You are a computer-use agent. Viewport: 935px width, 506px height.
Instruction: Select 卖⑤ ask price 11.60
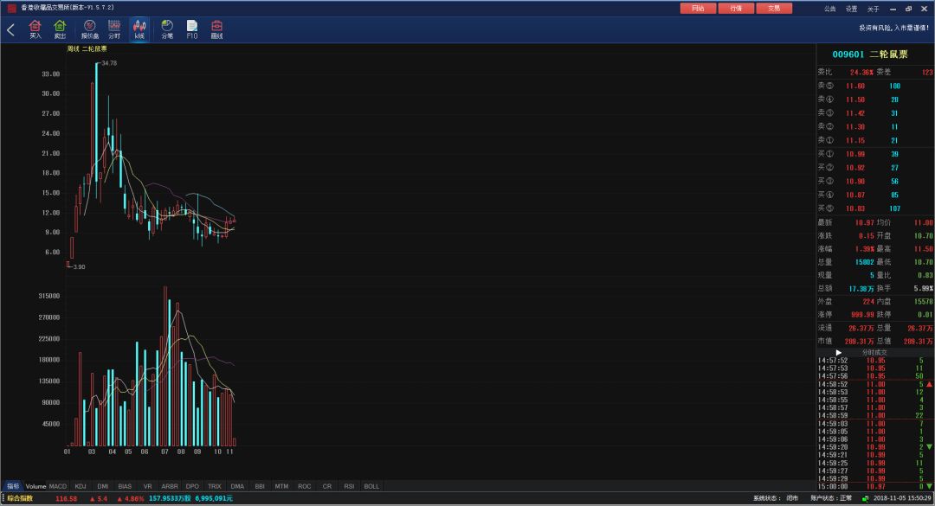click(x=855, y=86)
